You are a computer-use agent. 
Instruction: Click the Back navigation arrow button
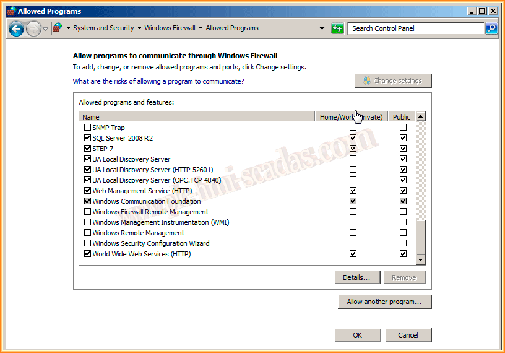tap(16, 28)
